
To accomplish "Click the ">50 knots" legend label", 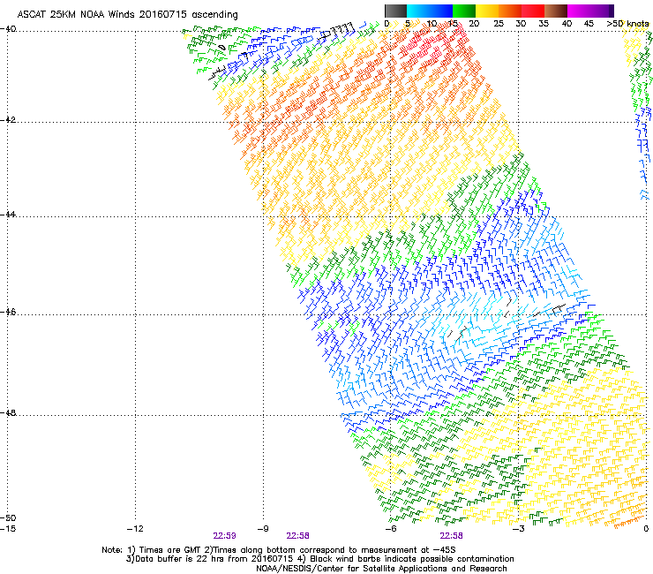I will (x=627, y=24).
